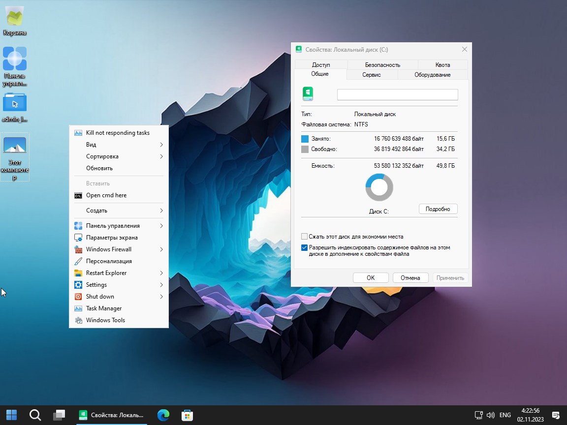The image size is (567, 425).
Task: Click the red Shut down power icon
Action: pyautogui.click(x=78, y=297)
